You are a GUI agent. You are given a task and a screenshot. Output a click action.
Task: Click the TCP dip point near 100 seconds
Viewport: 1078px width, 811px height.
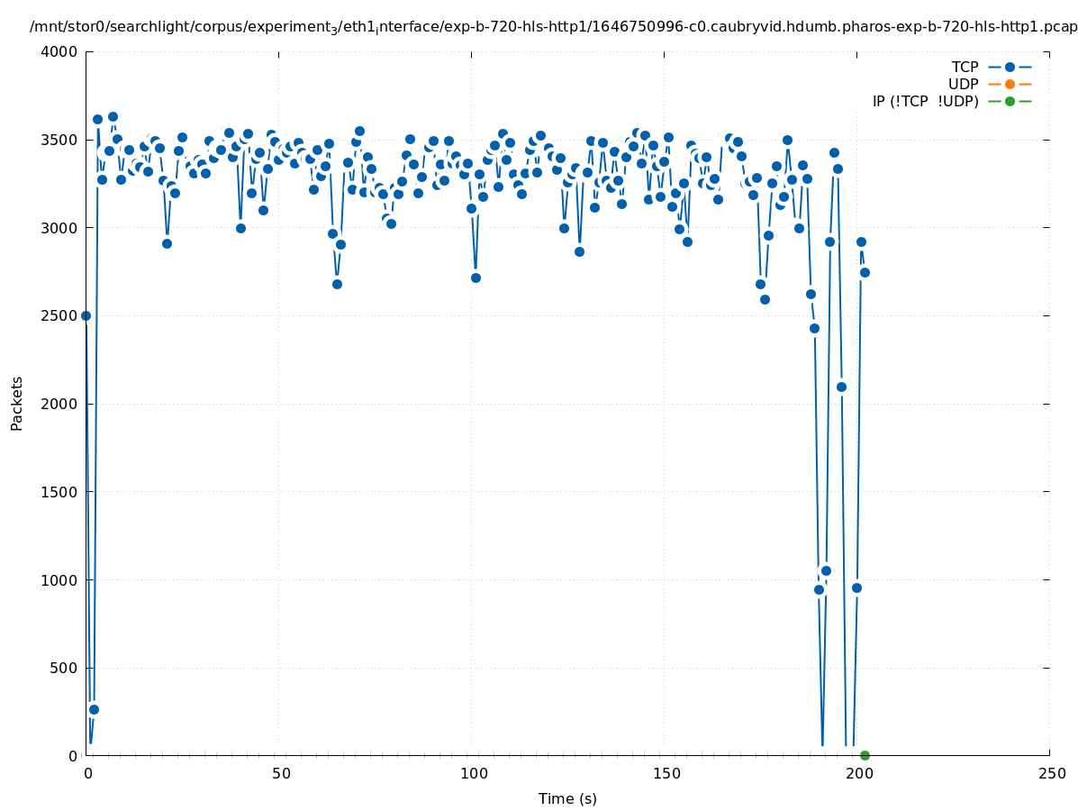(476, 278)
